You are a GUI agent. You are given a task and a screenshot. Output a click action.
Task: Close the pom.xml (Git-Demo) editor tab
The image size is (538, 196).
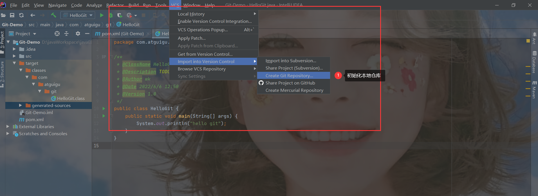[x=148, y=34]
